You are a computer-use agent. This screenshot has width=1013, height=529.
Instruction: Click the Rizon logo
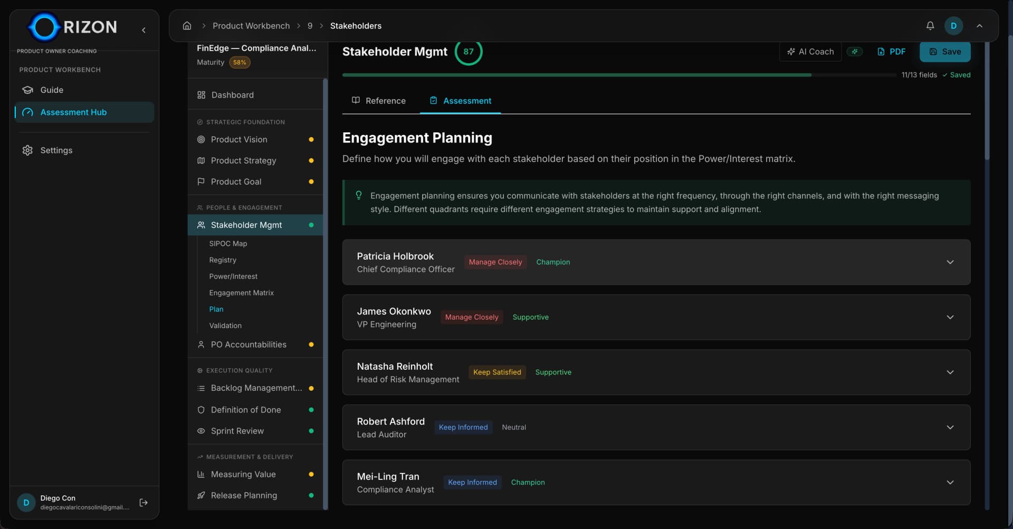point(73,27)
